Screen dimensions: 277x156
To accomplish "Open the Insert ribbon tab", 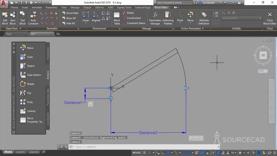I will click(25, 7).
